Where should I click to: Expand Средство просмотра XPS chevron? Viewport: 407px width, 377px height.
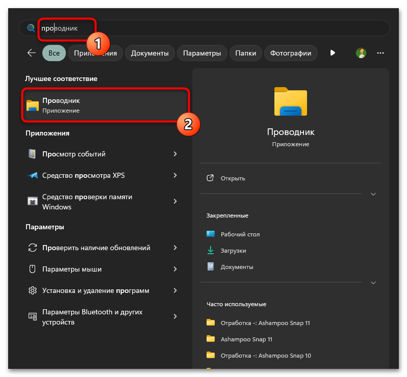click(175, 175)
